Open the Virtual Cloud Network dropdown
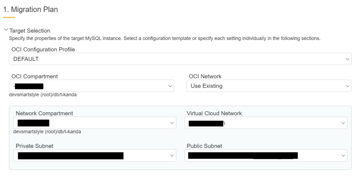Image resolution: width=359 pixels, height=177 pixels. point(265,123)
